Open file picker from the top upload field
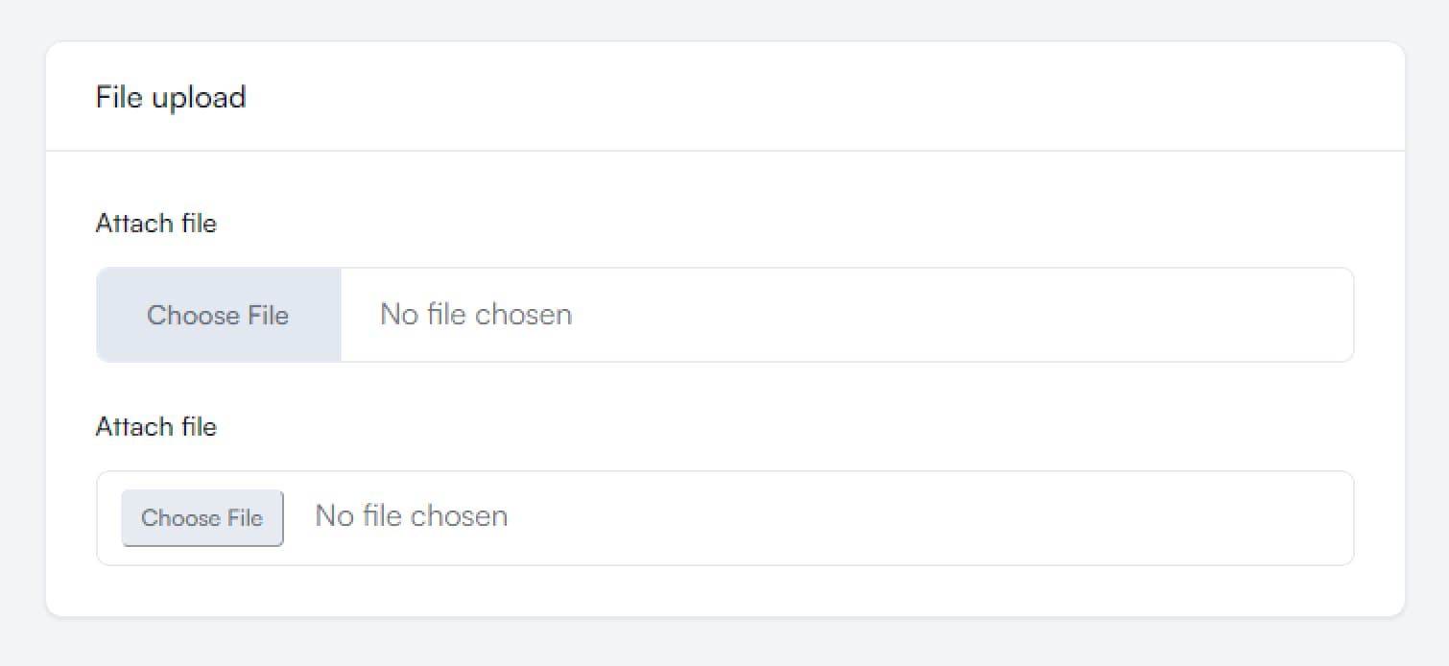 click(218, 315)
